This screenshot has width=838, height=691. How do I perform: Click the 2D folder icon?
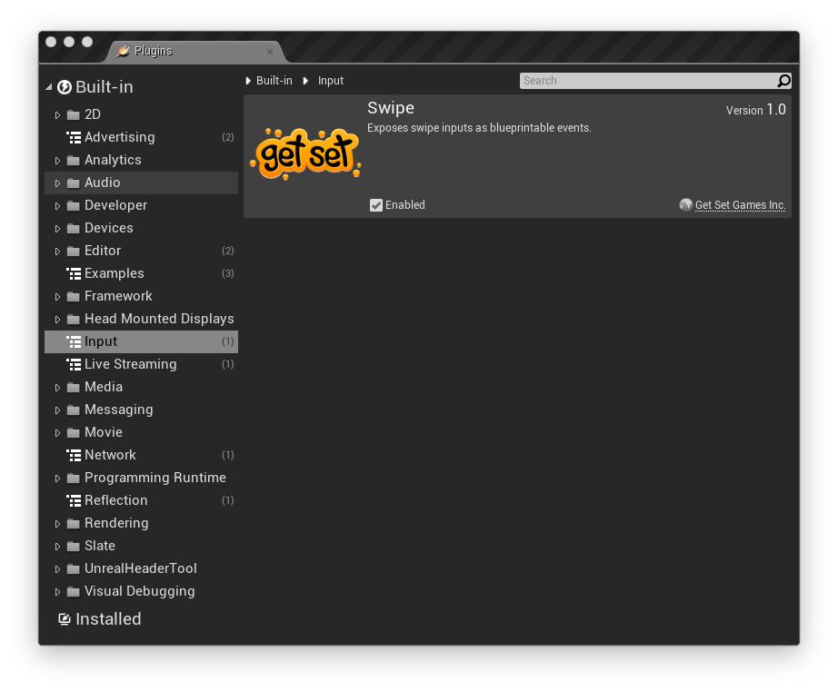click(x=74, y=114)
